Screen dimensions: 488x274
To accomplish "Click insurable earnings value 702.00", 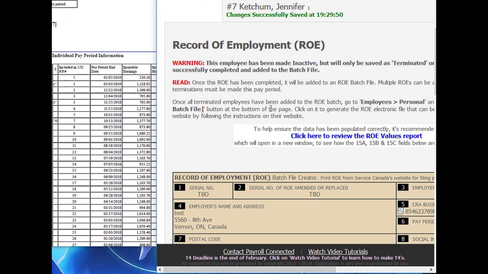I will pos(144,102).
